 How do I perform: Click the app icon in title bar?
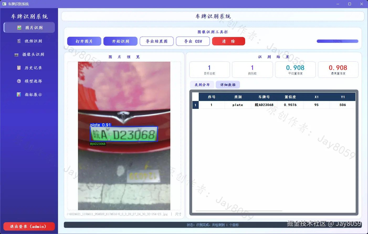[4, 4]
